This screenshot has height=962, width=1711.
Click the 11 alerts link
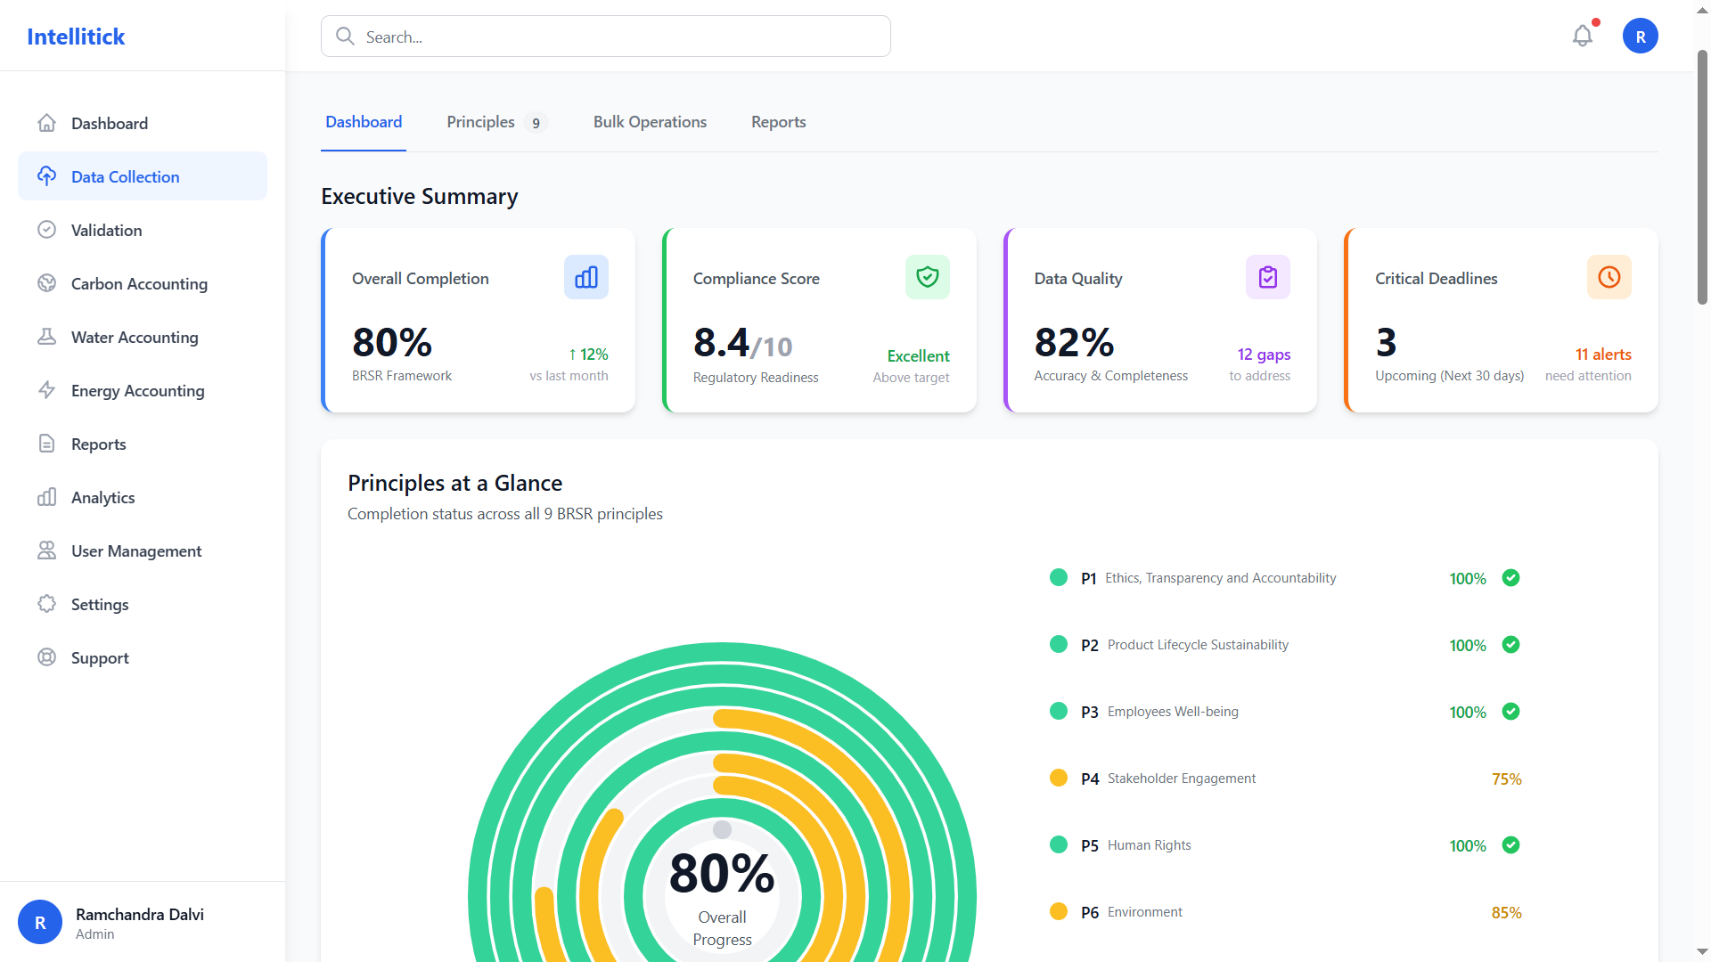(1603, 355)
